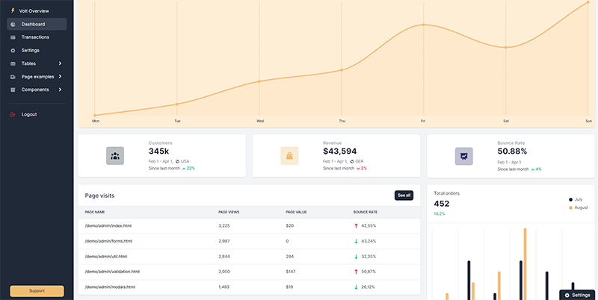Click the dark July legend dot
Viewport: 598px width, 300px height.
(570, 199)
